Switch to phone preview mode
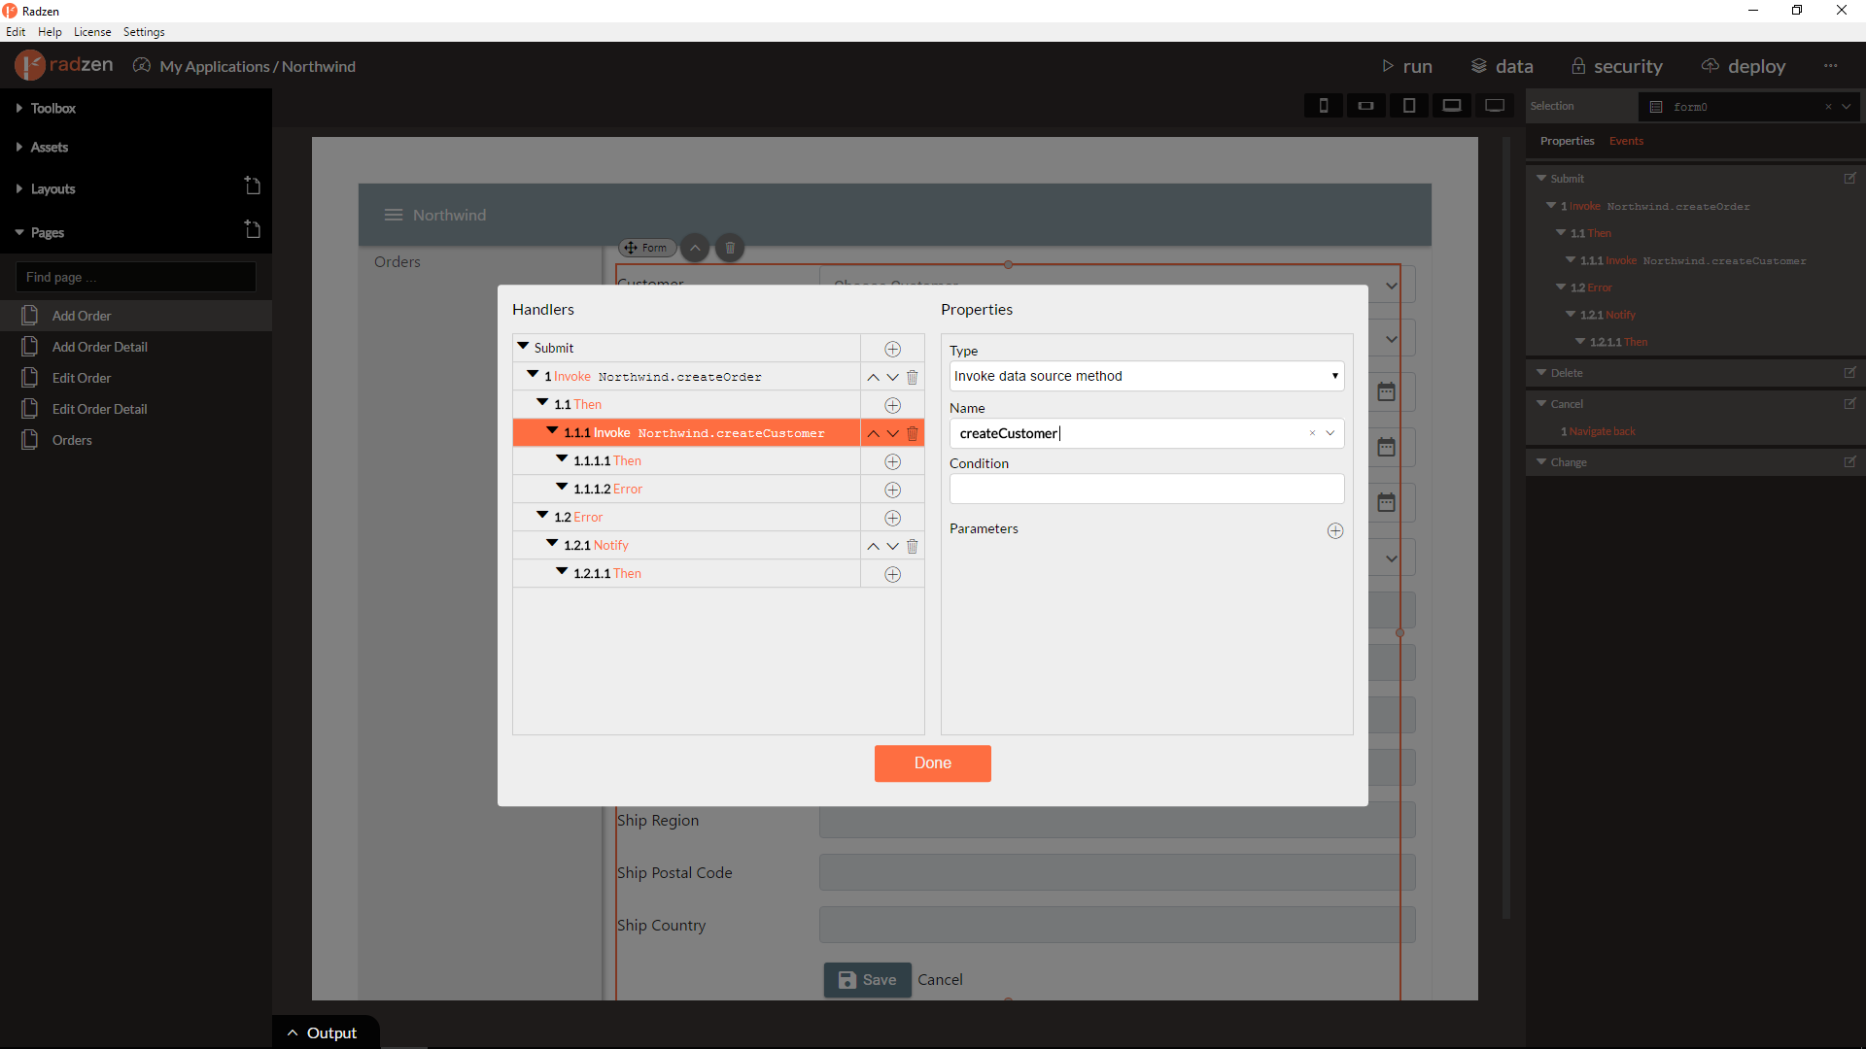 click(x=1323, y=105)
